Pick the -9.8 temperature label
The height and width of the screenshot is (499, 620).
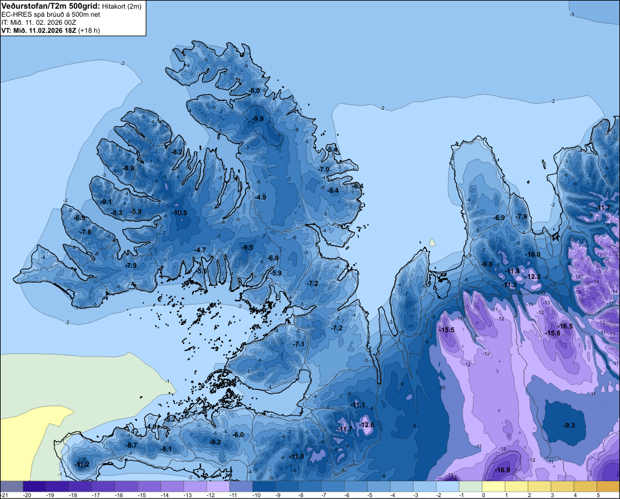487,265
